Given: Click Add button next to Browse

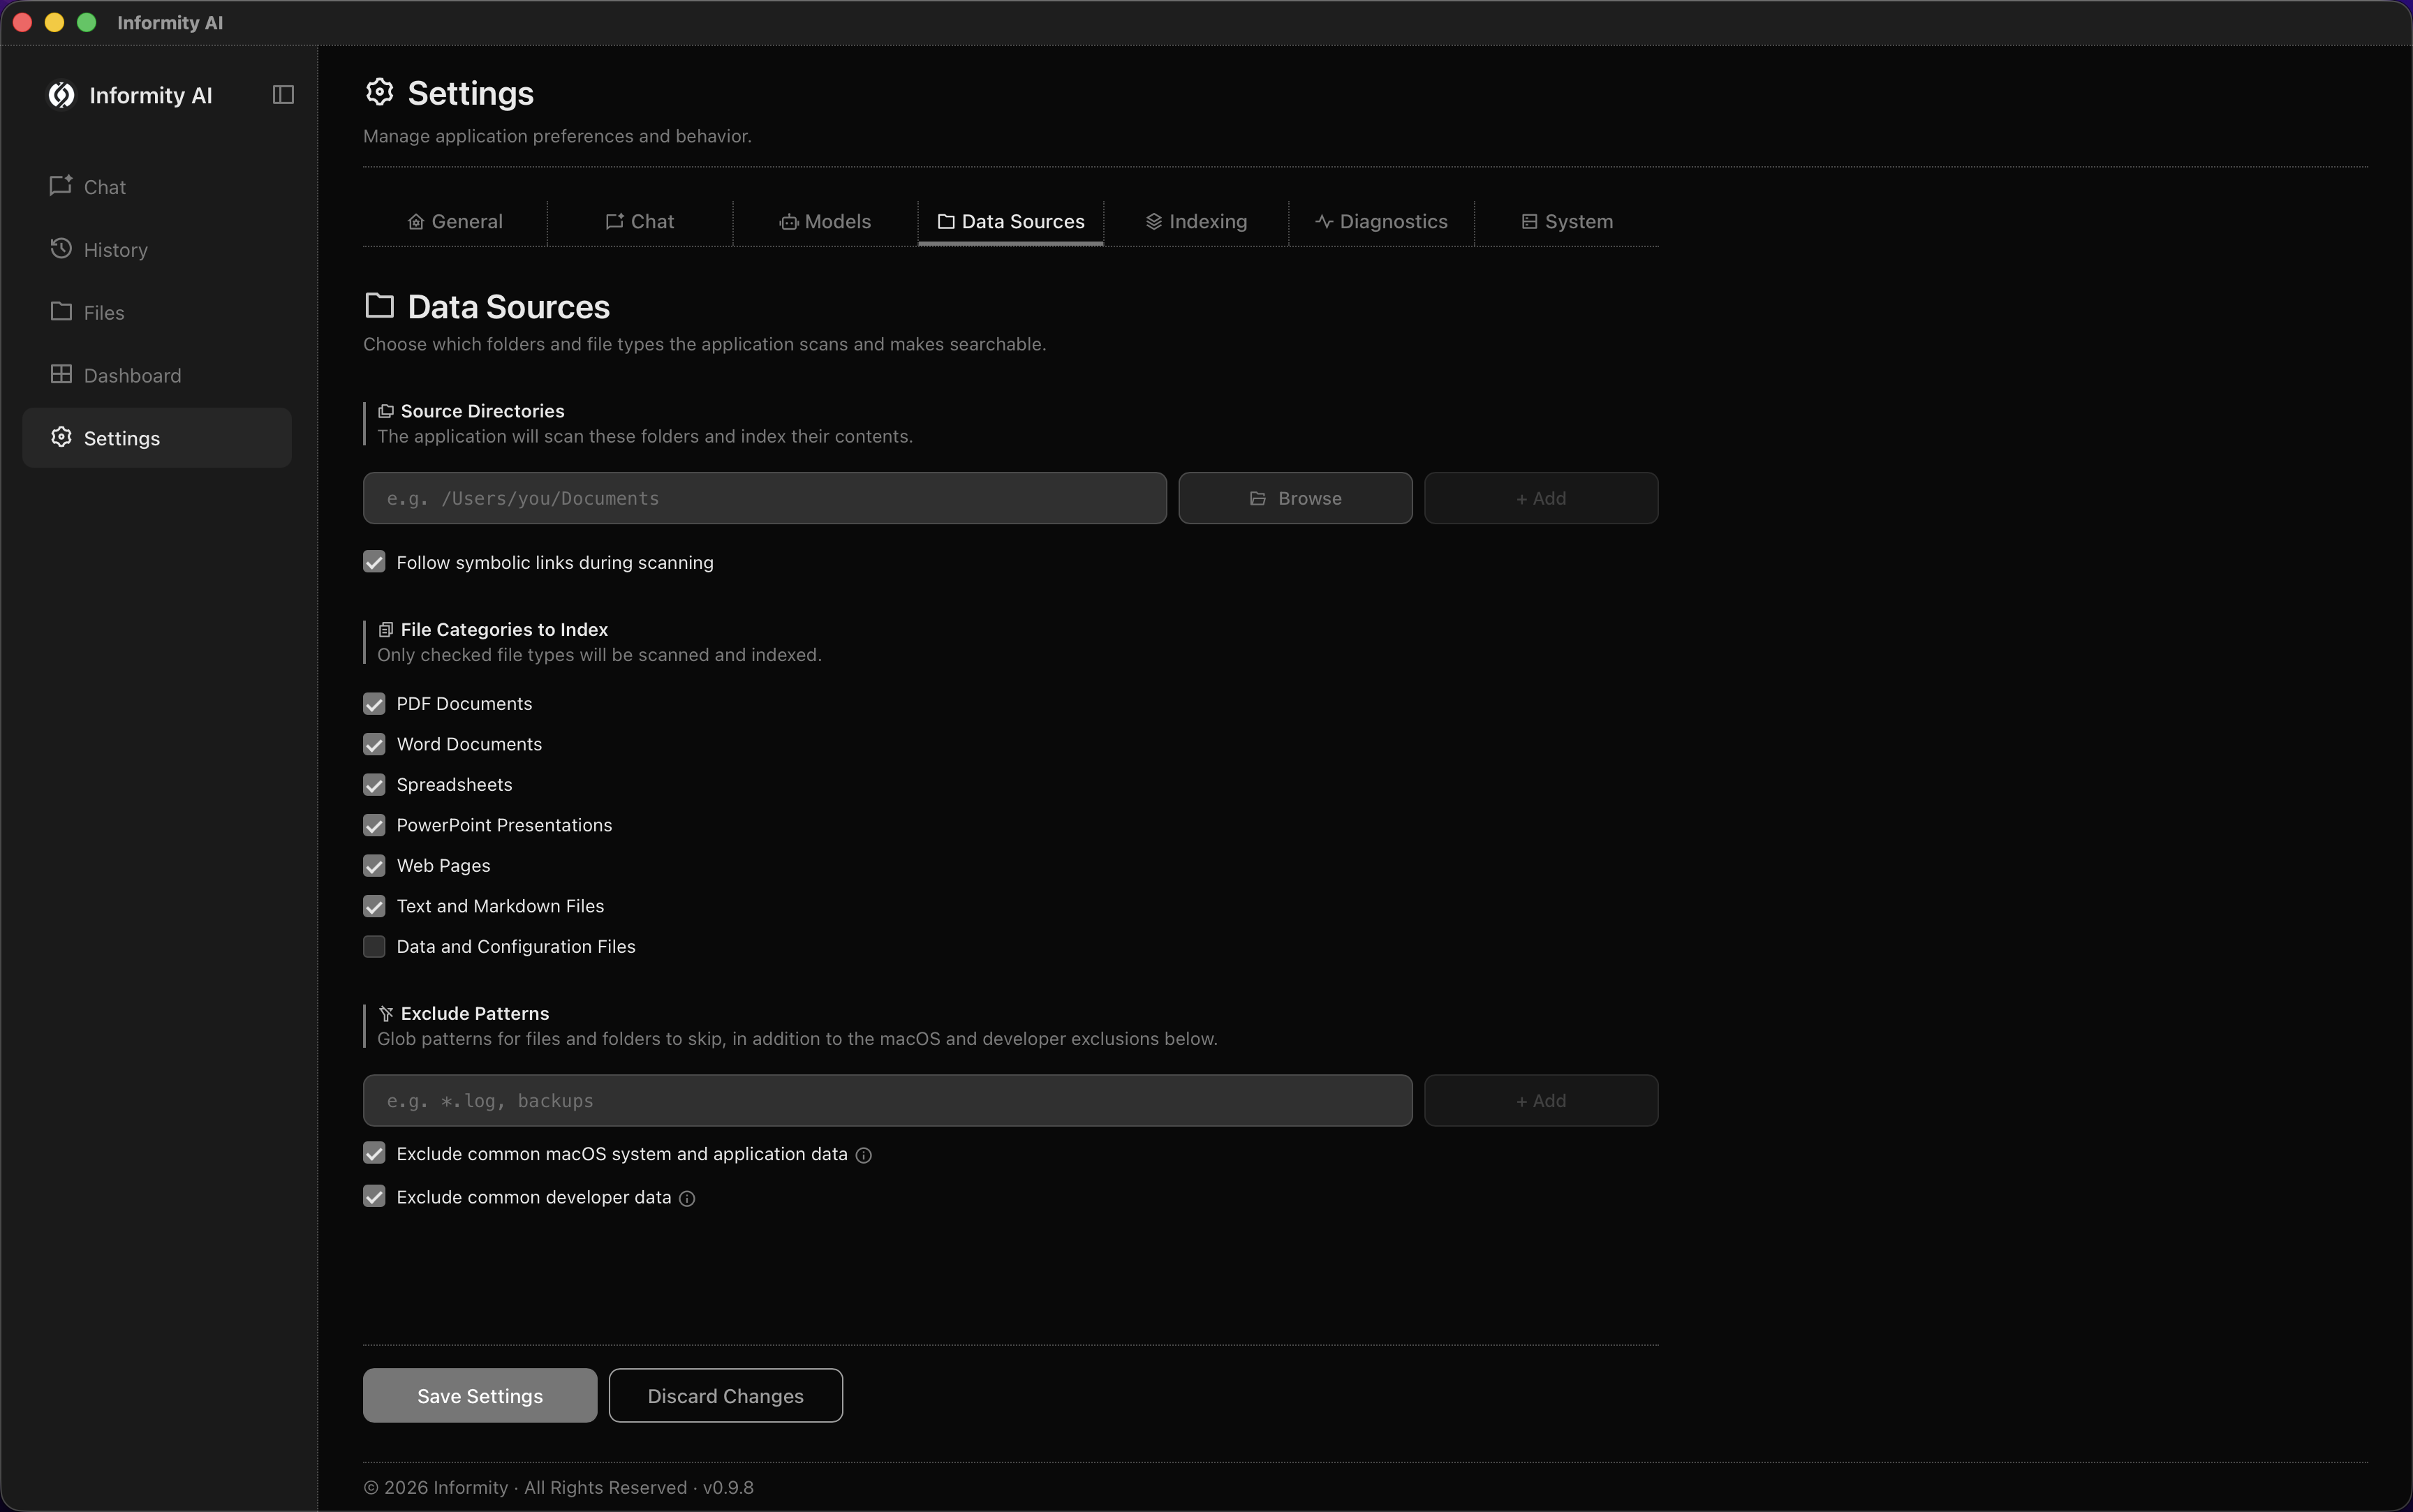Looking at the screenshot, I should (1541, 498).
